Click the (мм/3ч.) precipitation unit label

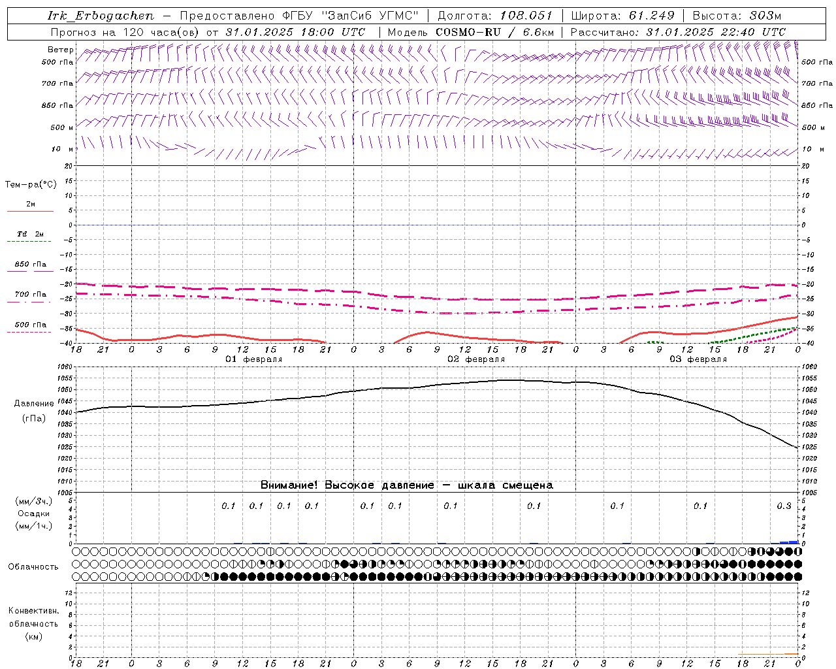[x=34, y=501]
